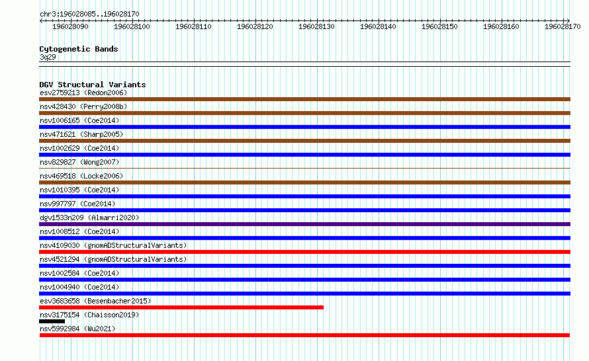Click the nsv997797 (Coe2014) label

[x=77, y=204]
